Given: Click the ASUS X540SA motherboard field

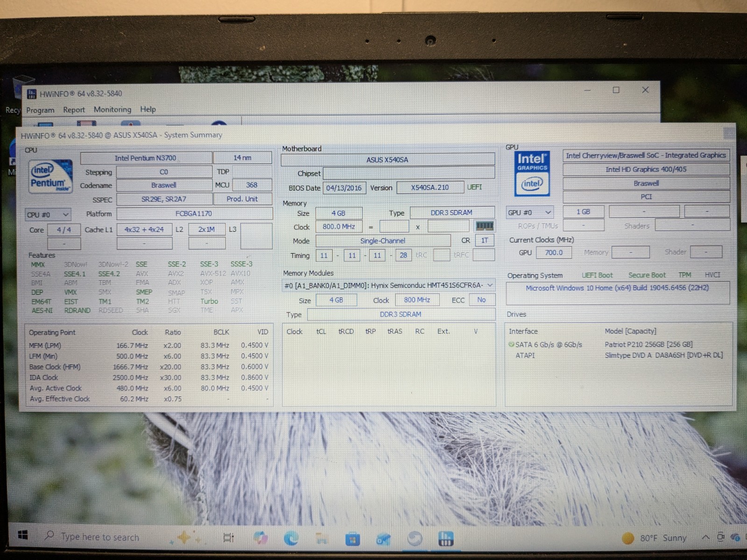Looking at the screenshot, I should click(x=388, y=160).
